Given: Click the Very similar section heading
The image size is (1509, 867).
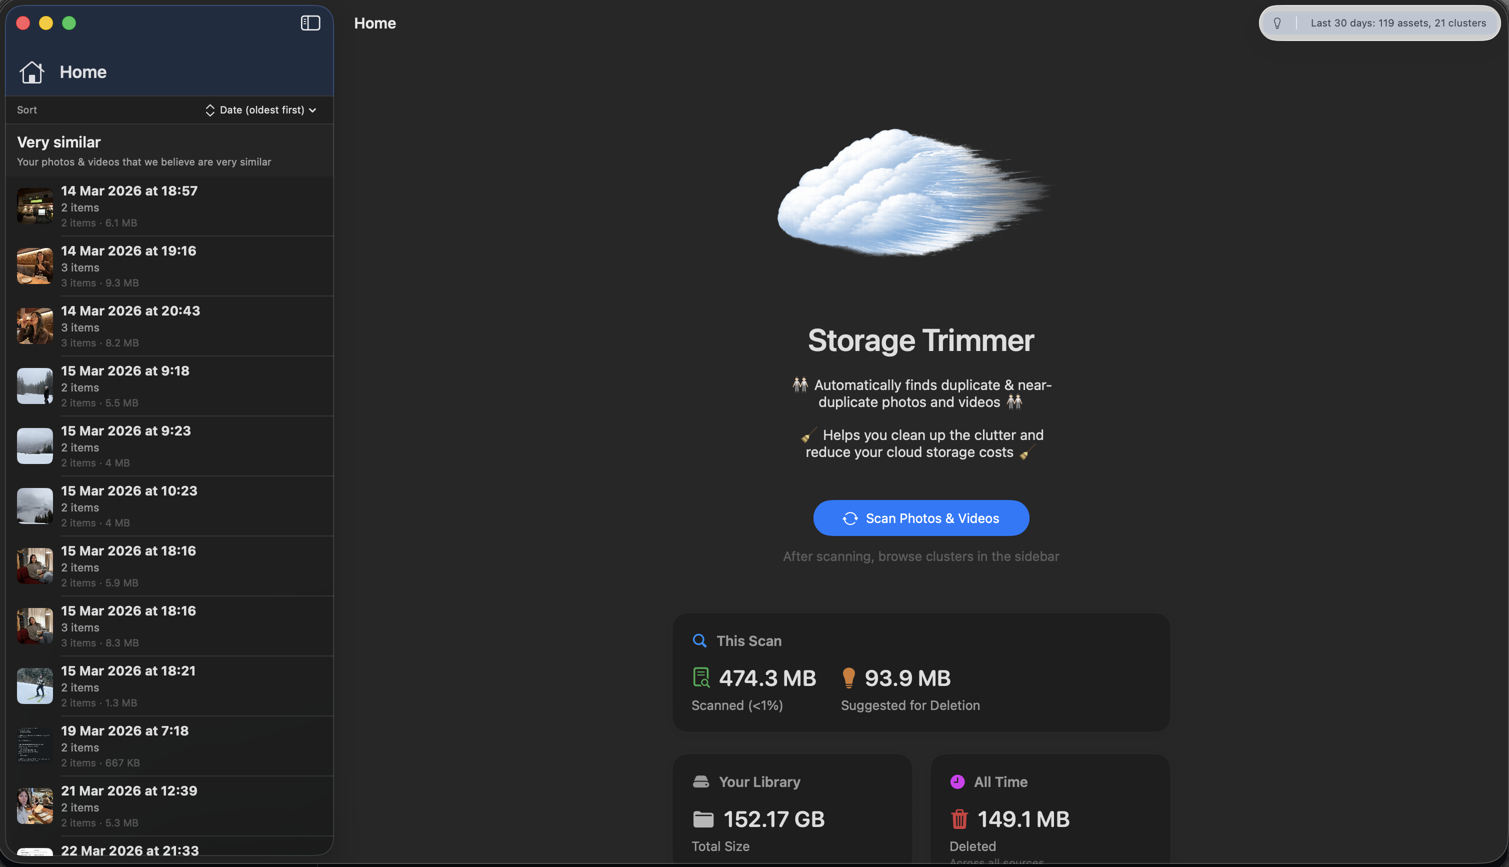Looking at the screenshot, I should tap(58, 142).
